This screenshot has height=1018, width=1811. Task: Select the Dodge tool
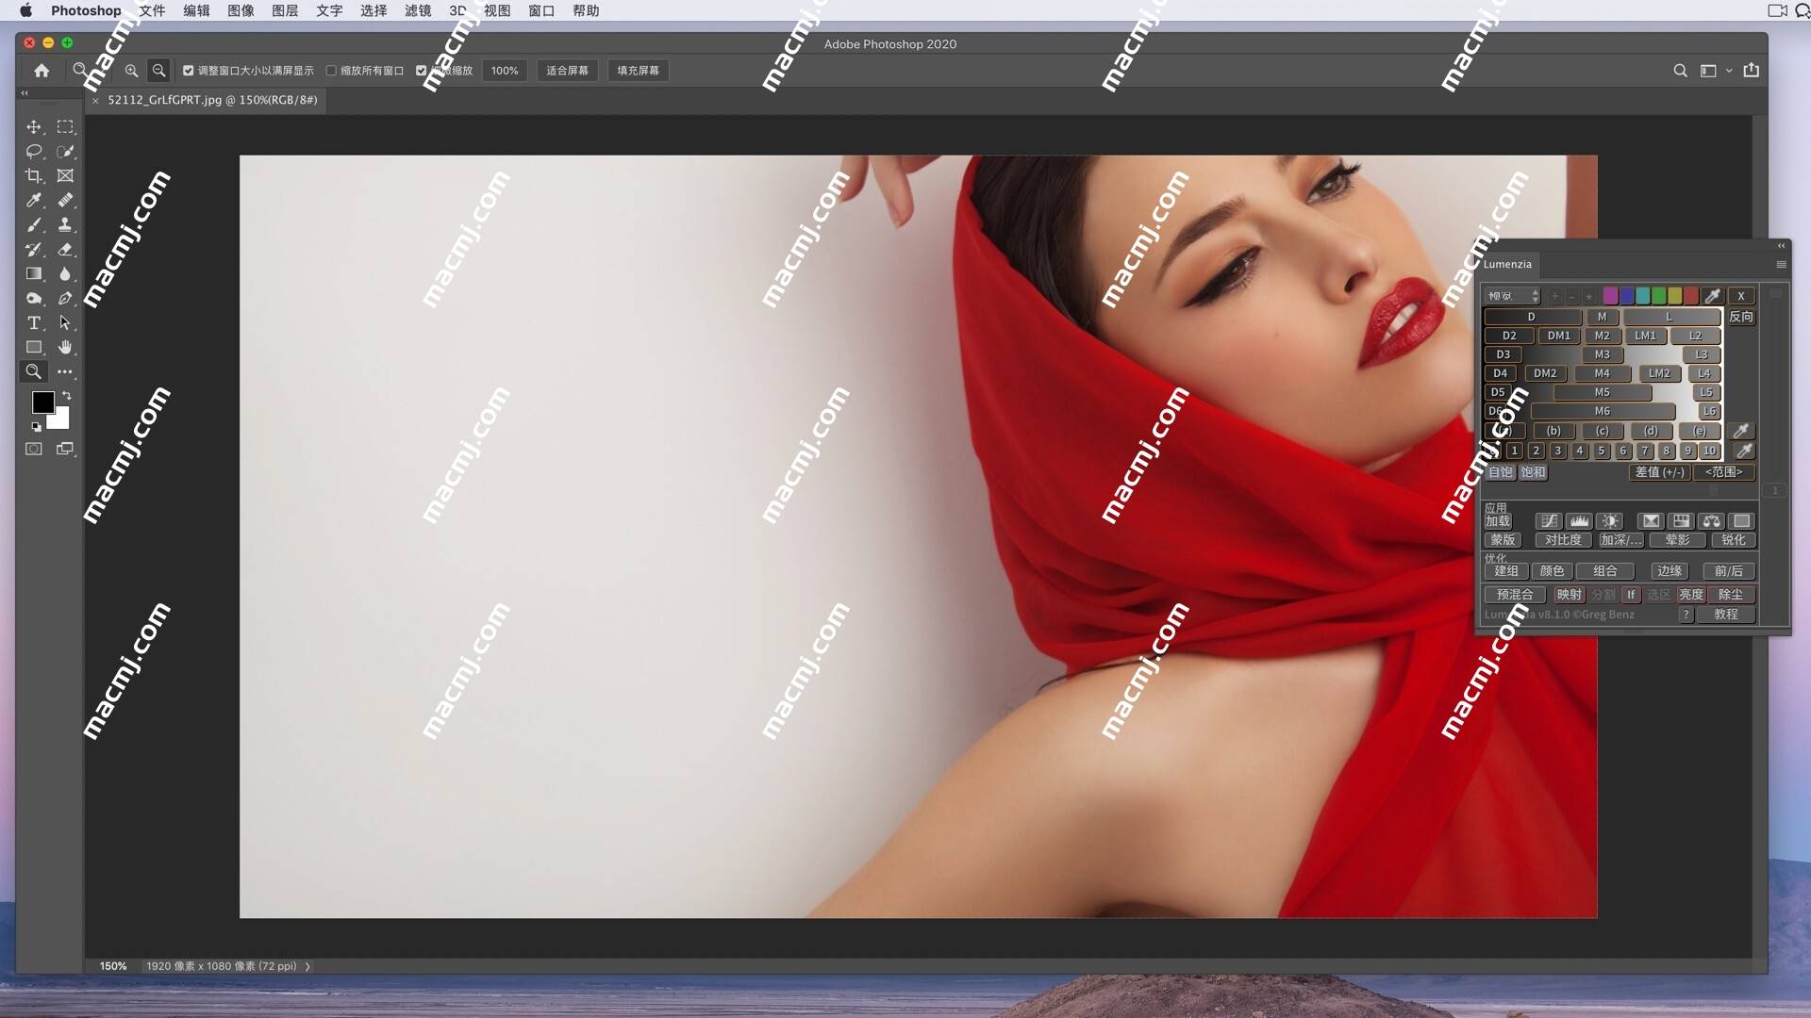coord(34,299)
